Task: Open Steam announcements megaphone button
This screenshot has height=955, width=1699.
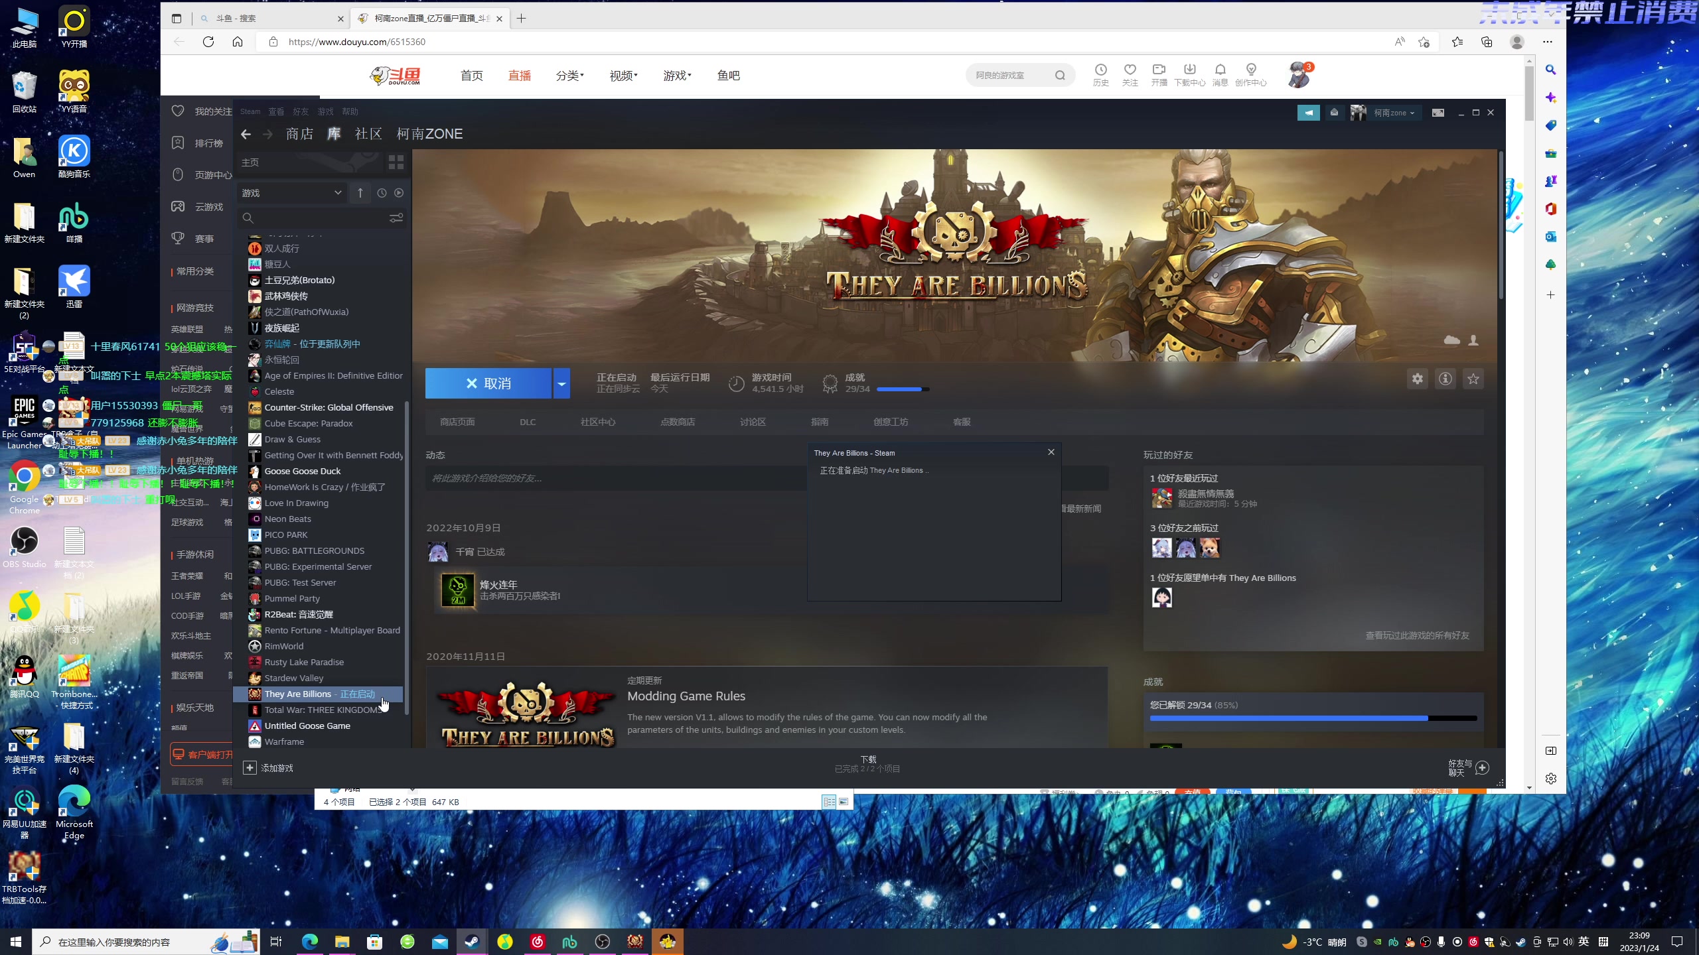Action: point(1309,113)
